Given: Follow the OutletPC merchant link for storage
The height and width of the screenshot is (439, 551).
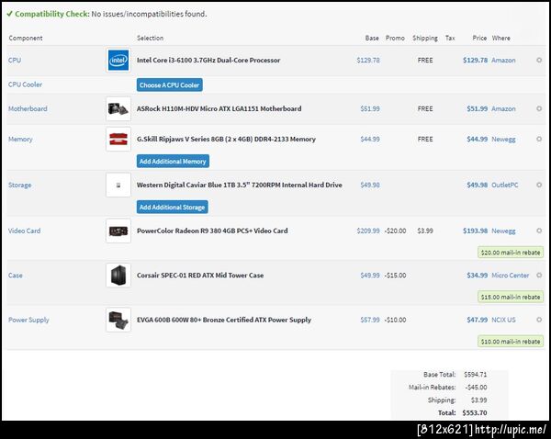Looking at the screenshot, I should (504, 185).
